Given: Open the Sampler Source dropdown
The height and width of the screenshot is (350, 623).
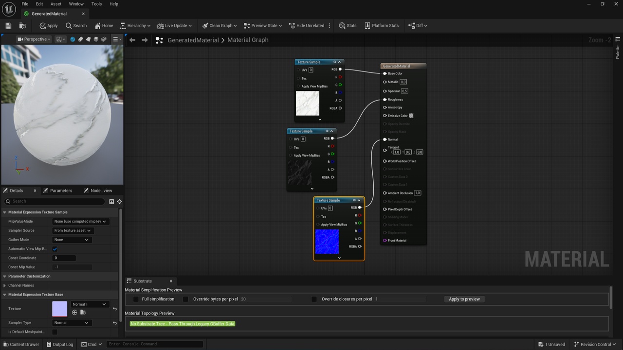Looking at the screenshot, I should click(x=73, y=230).
